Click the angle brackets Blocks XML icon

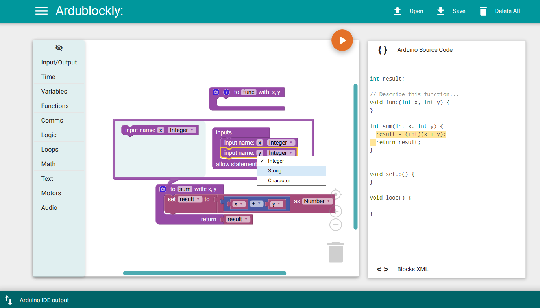pyautogui.click(x=382, y=269)
